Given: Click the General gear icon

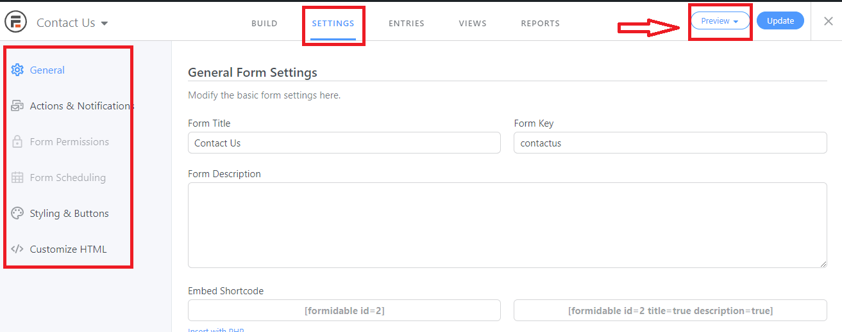Looking at the screenshot, I should pos(17,70).
